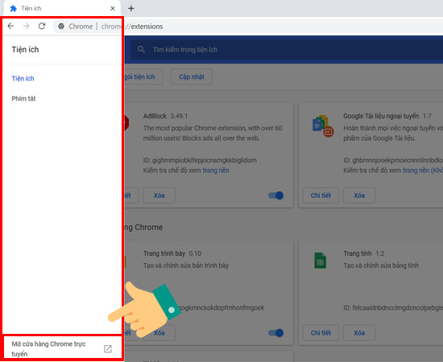Image resolution: width=443 pixels, height=362 pixels.
Task: Open Chi tiết for Trang tính
Action: tap(321, 333)
